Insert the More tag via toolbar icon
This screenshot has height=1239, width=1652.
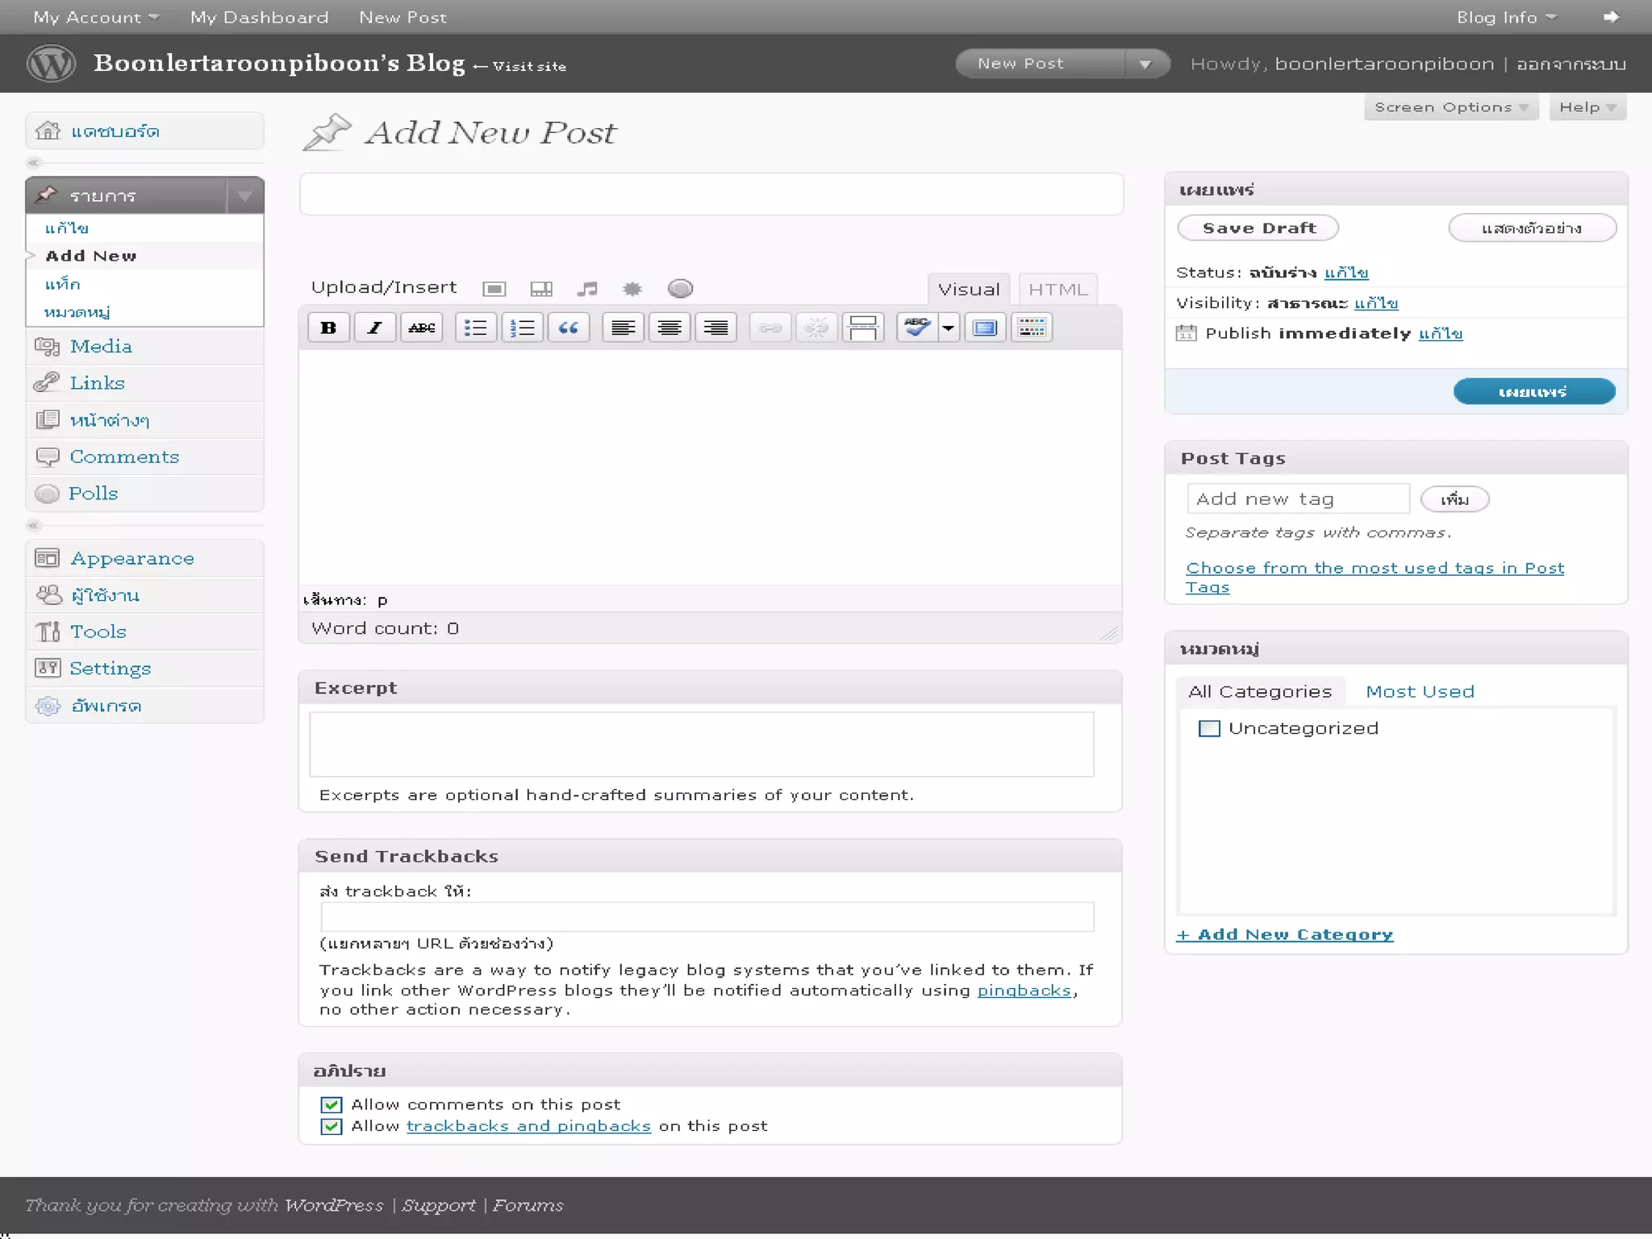tap(863, 327)
